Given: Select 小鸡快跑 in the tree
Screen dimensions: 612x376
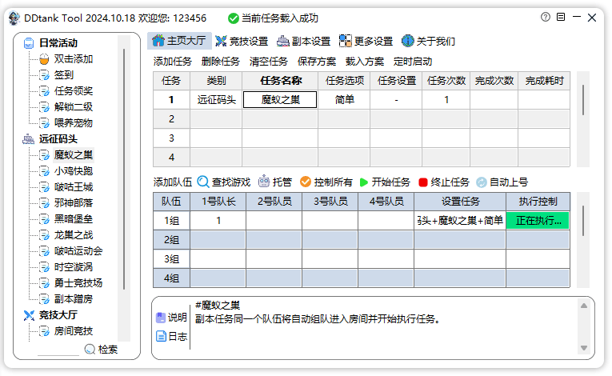Looking at the screenshot, I should coord(74,171).
